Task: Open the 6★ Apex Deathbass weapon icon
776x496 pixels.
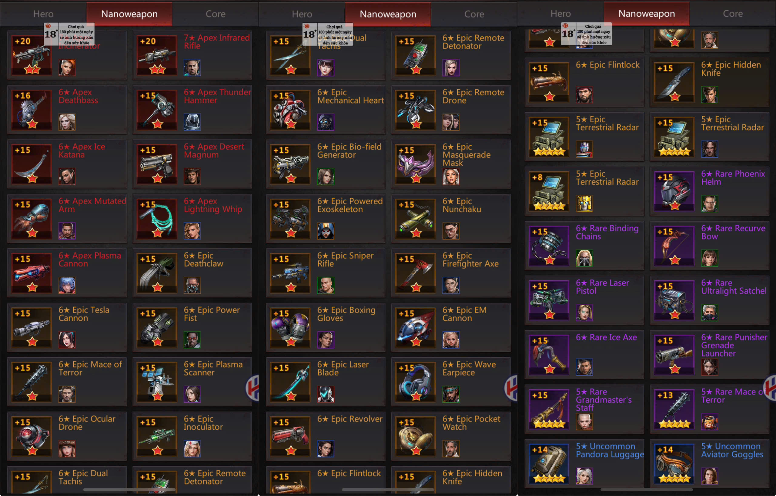Action: click(x=32, y=110)
